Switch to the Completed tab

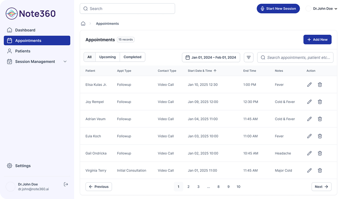pyautogui.click(x=132, y=57)
